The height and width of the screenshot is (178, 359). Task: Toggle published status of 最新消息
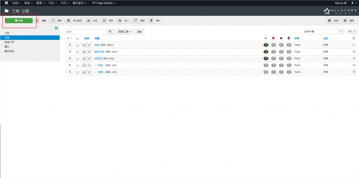point(84,52)
